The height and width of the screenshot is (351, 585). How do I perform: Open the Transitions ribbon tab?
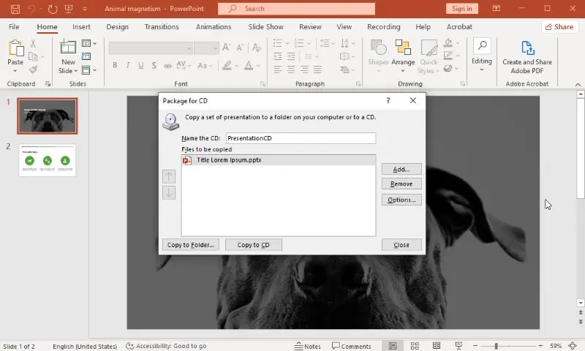click(x=162, y=27)
